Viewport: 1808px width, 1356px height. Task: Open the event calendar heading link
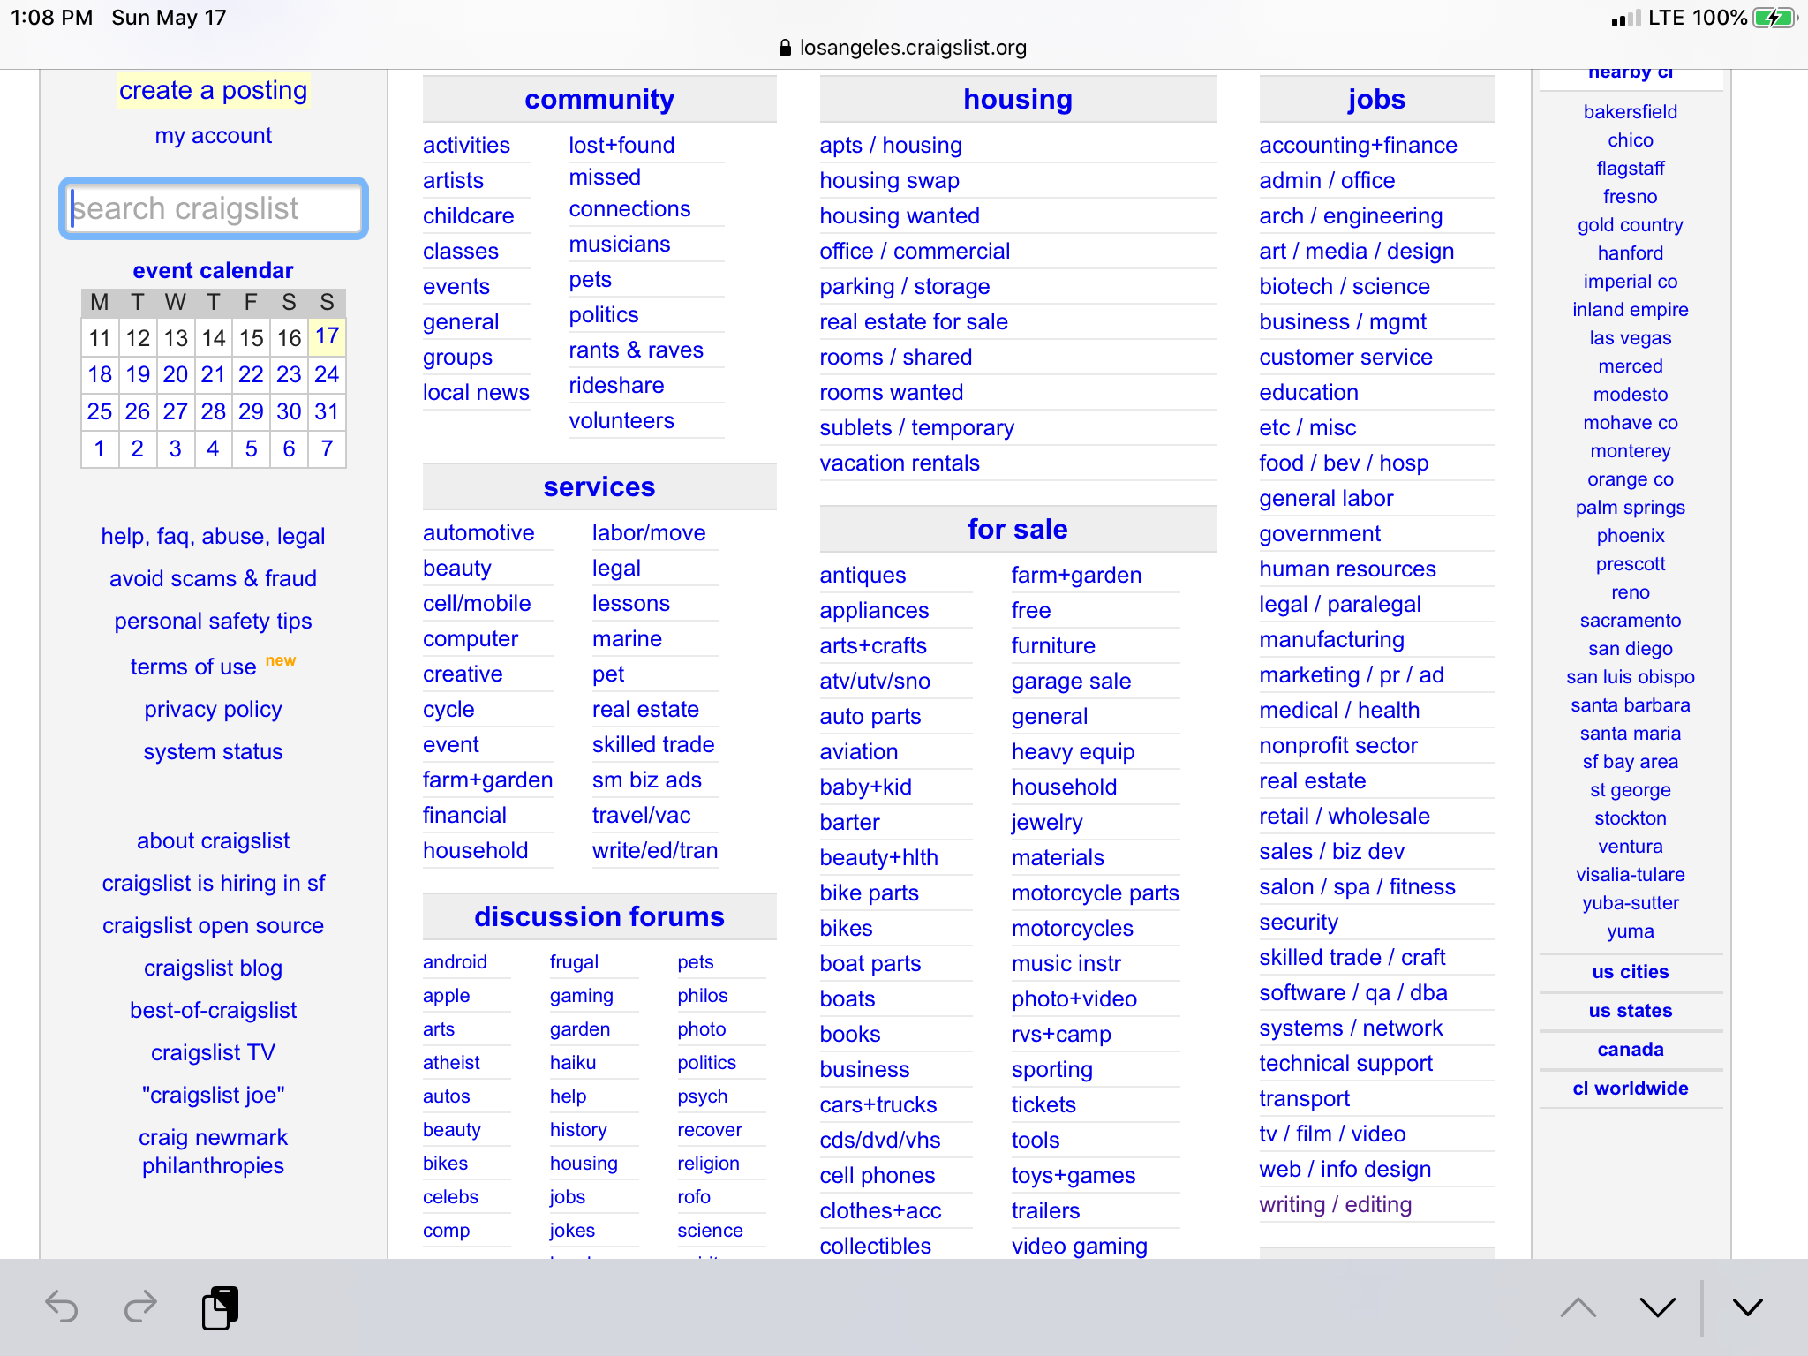click(213, 270)
